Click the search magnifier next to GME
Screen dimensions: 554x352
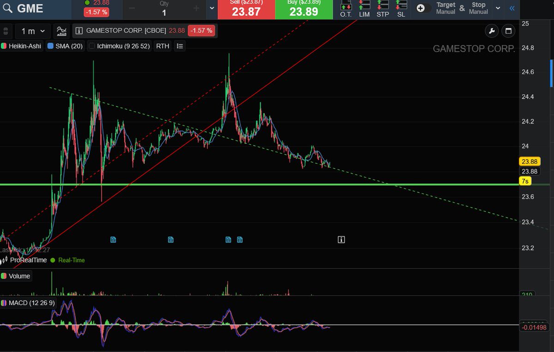coord(7,8)
